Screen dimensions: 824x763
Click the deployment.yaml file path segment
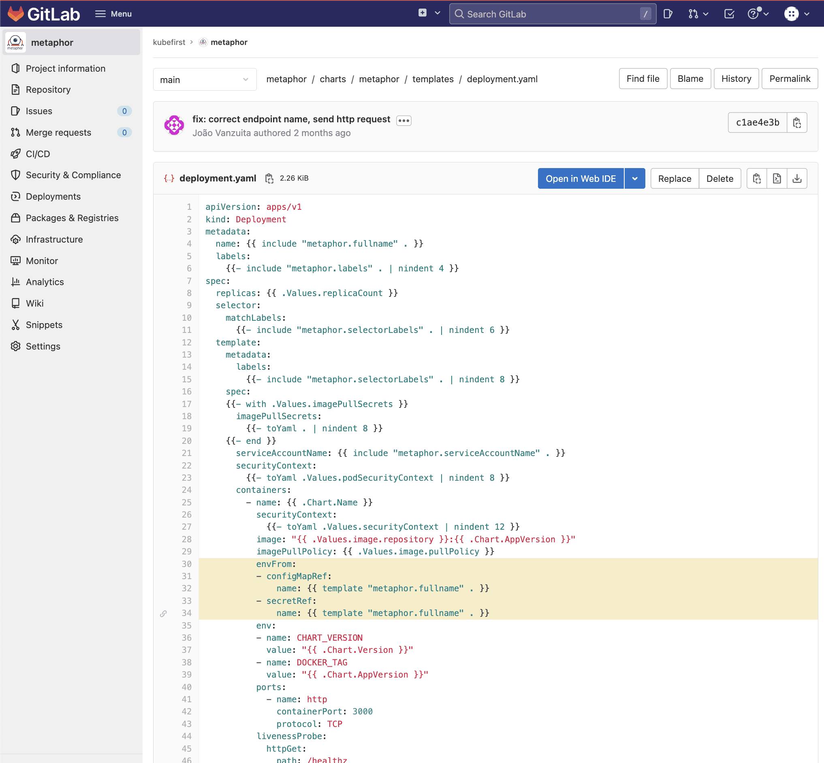tap(502, 79)
